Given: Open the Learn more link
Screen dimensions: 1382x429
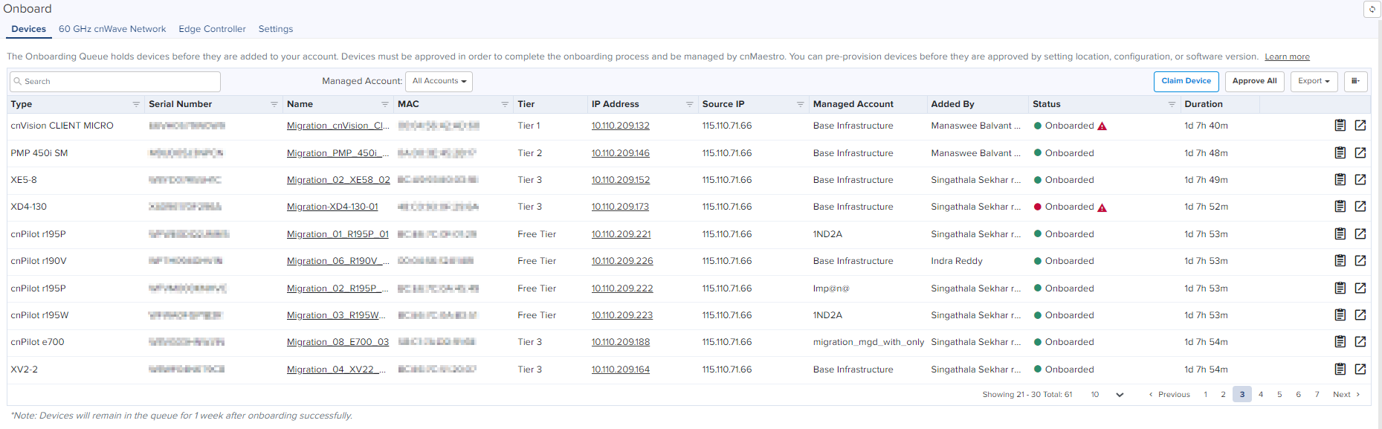Looking at the screenshot, I should [x=1287, y=57].
